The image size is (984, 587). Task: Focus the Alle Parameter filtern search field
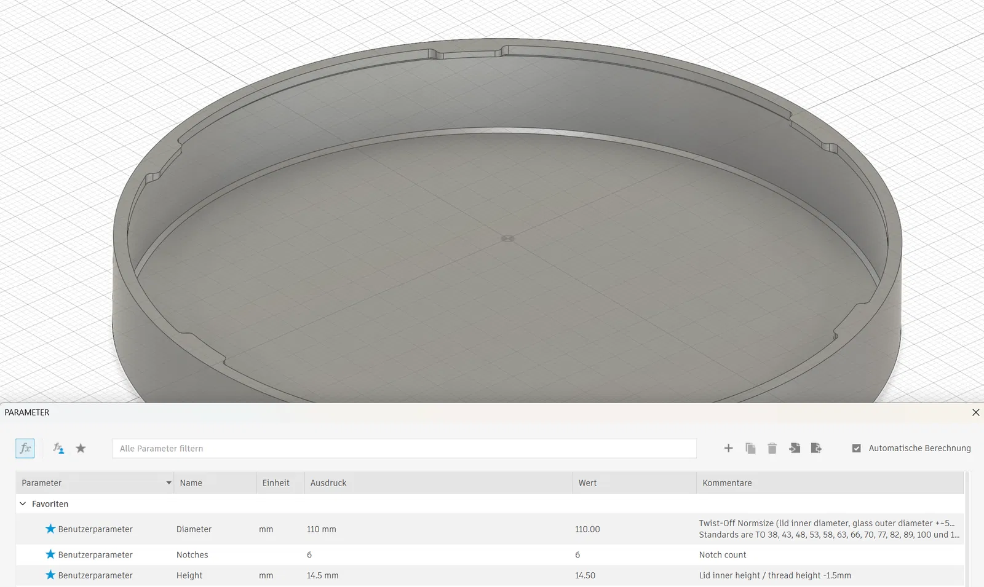pos(404,448)
